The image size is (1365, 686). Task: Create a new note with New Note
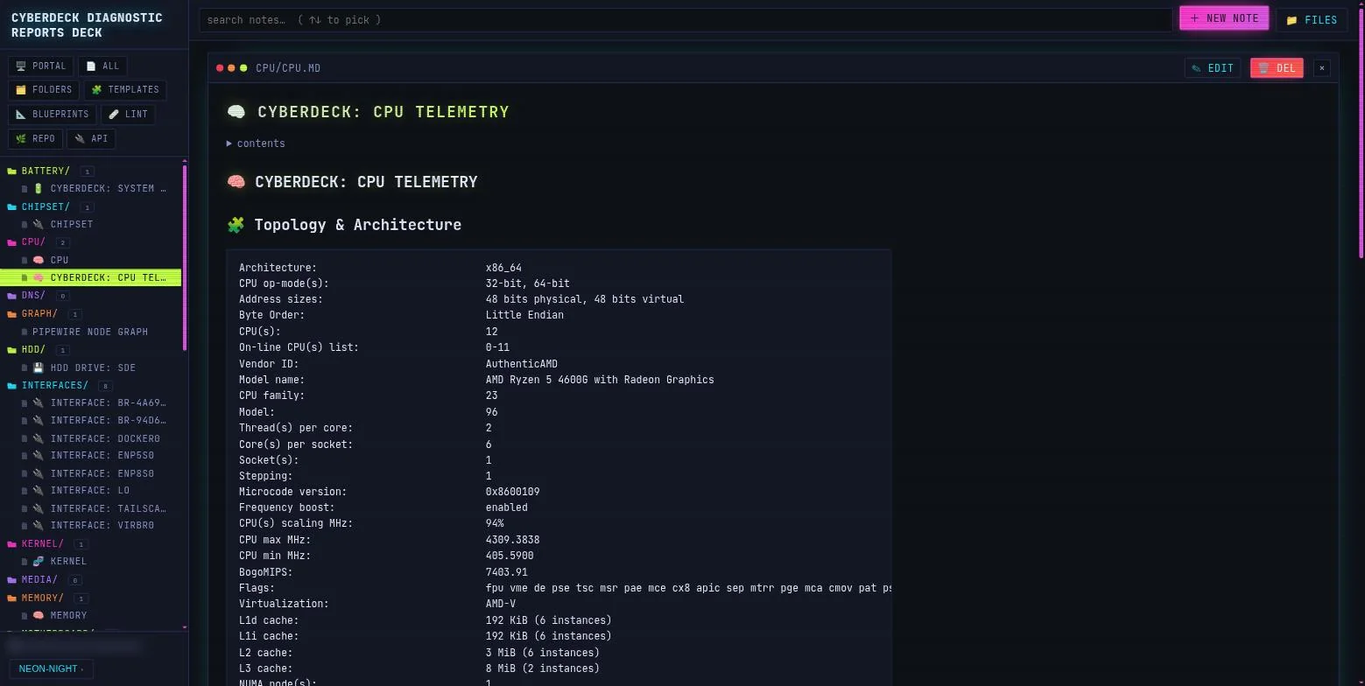pyautogui.click(x=1224, y=18)
